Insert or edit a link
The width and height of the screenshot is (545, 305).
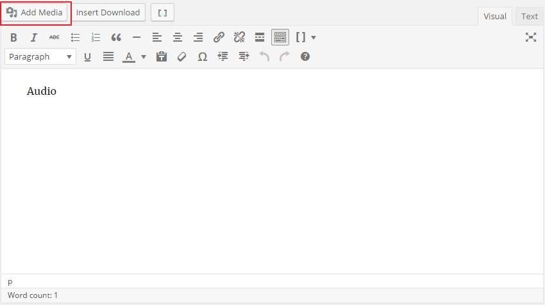point(219,37)
